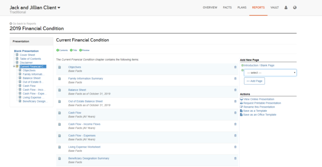The image size is (322, 167).
Task: Open Balance Sheet link in chapter list
Action: click(77, 90)
